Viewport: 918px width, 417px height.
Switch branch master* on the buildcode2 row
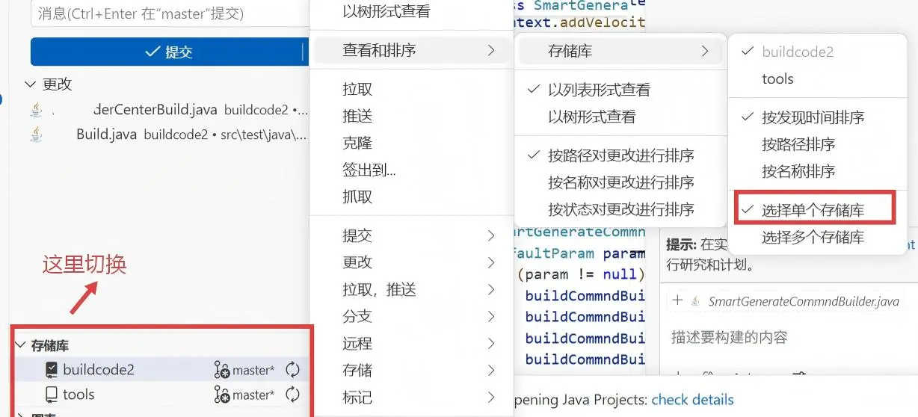tap(244, 369)
